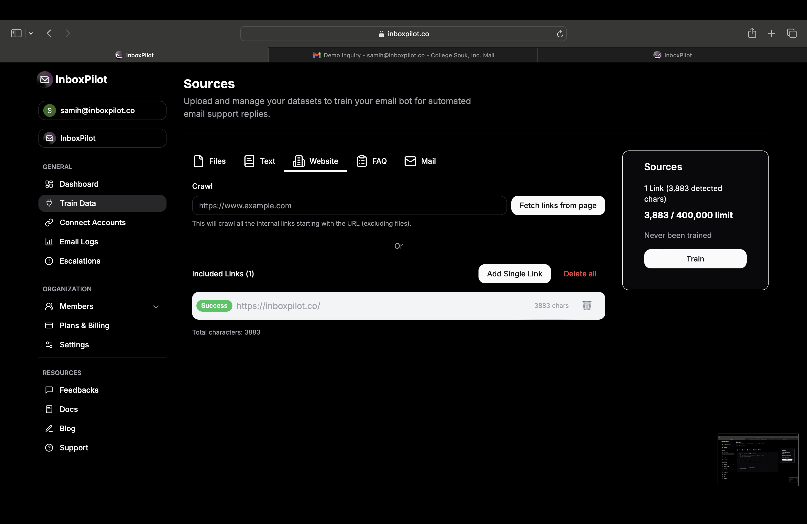Open the Safari share icon

(752, 33)
